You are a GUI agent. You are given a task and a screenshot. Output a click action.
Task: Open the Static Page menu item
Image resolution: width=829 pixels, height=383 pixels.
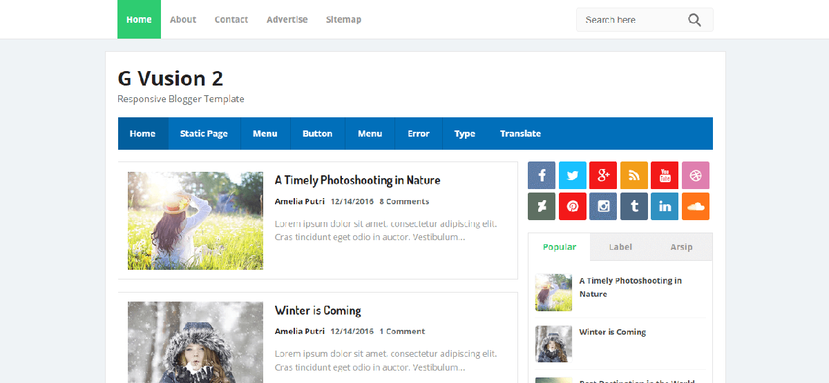(204, 134)
